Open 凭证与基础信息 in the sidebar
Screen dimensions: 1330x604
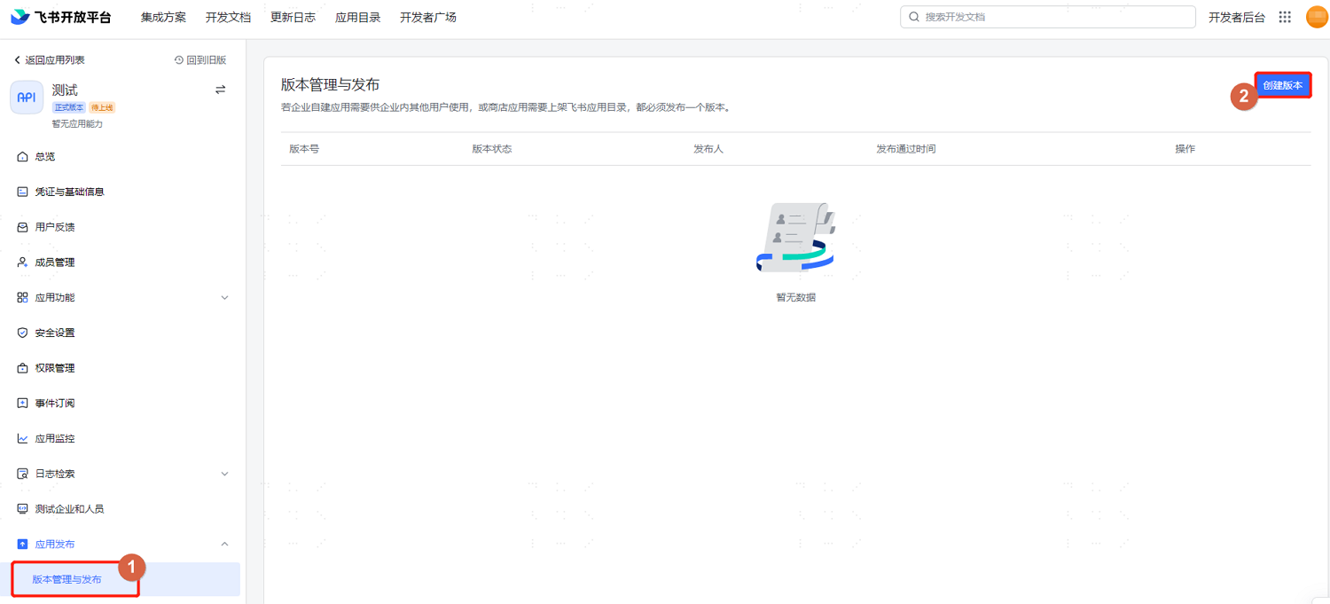69,192
